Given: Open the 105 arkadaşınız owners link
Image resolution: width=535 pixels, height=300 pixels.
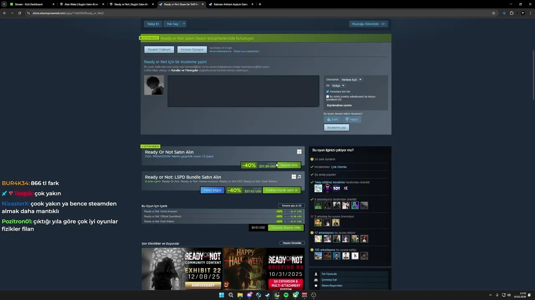Looking at the screenshot, I should pos(325,250).
